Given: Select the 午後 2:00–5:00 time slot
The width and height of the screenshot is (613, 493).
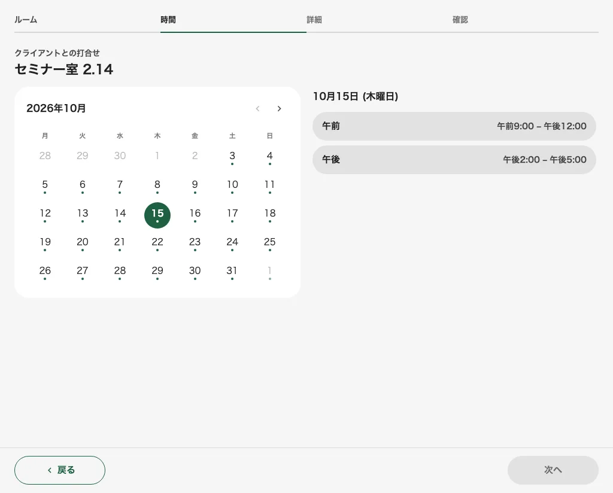Looking at the screenshot, I should 454,160.
